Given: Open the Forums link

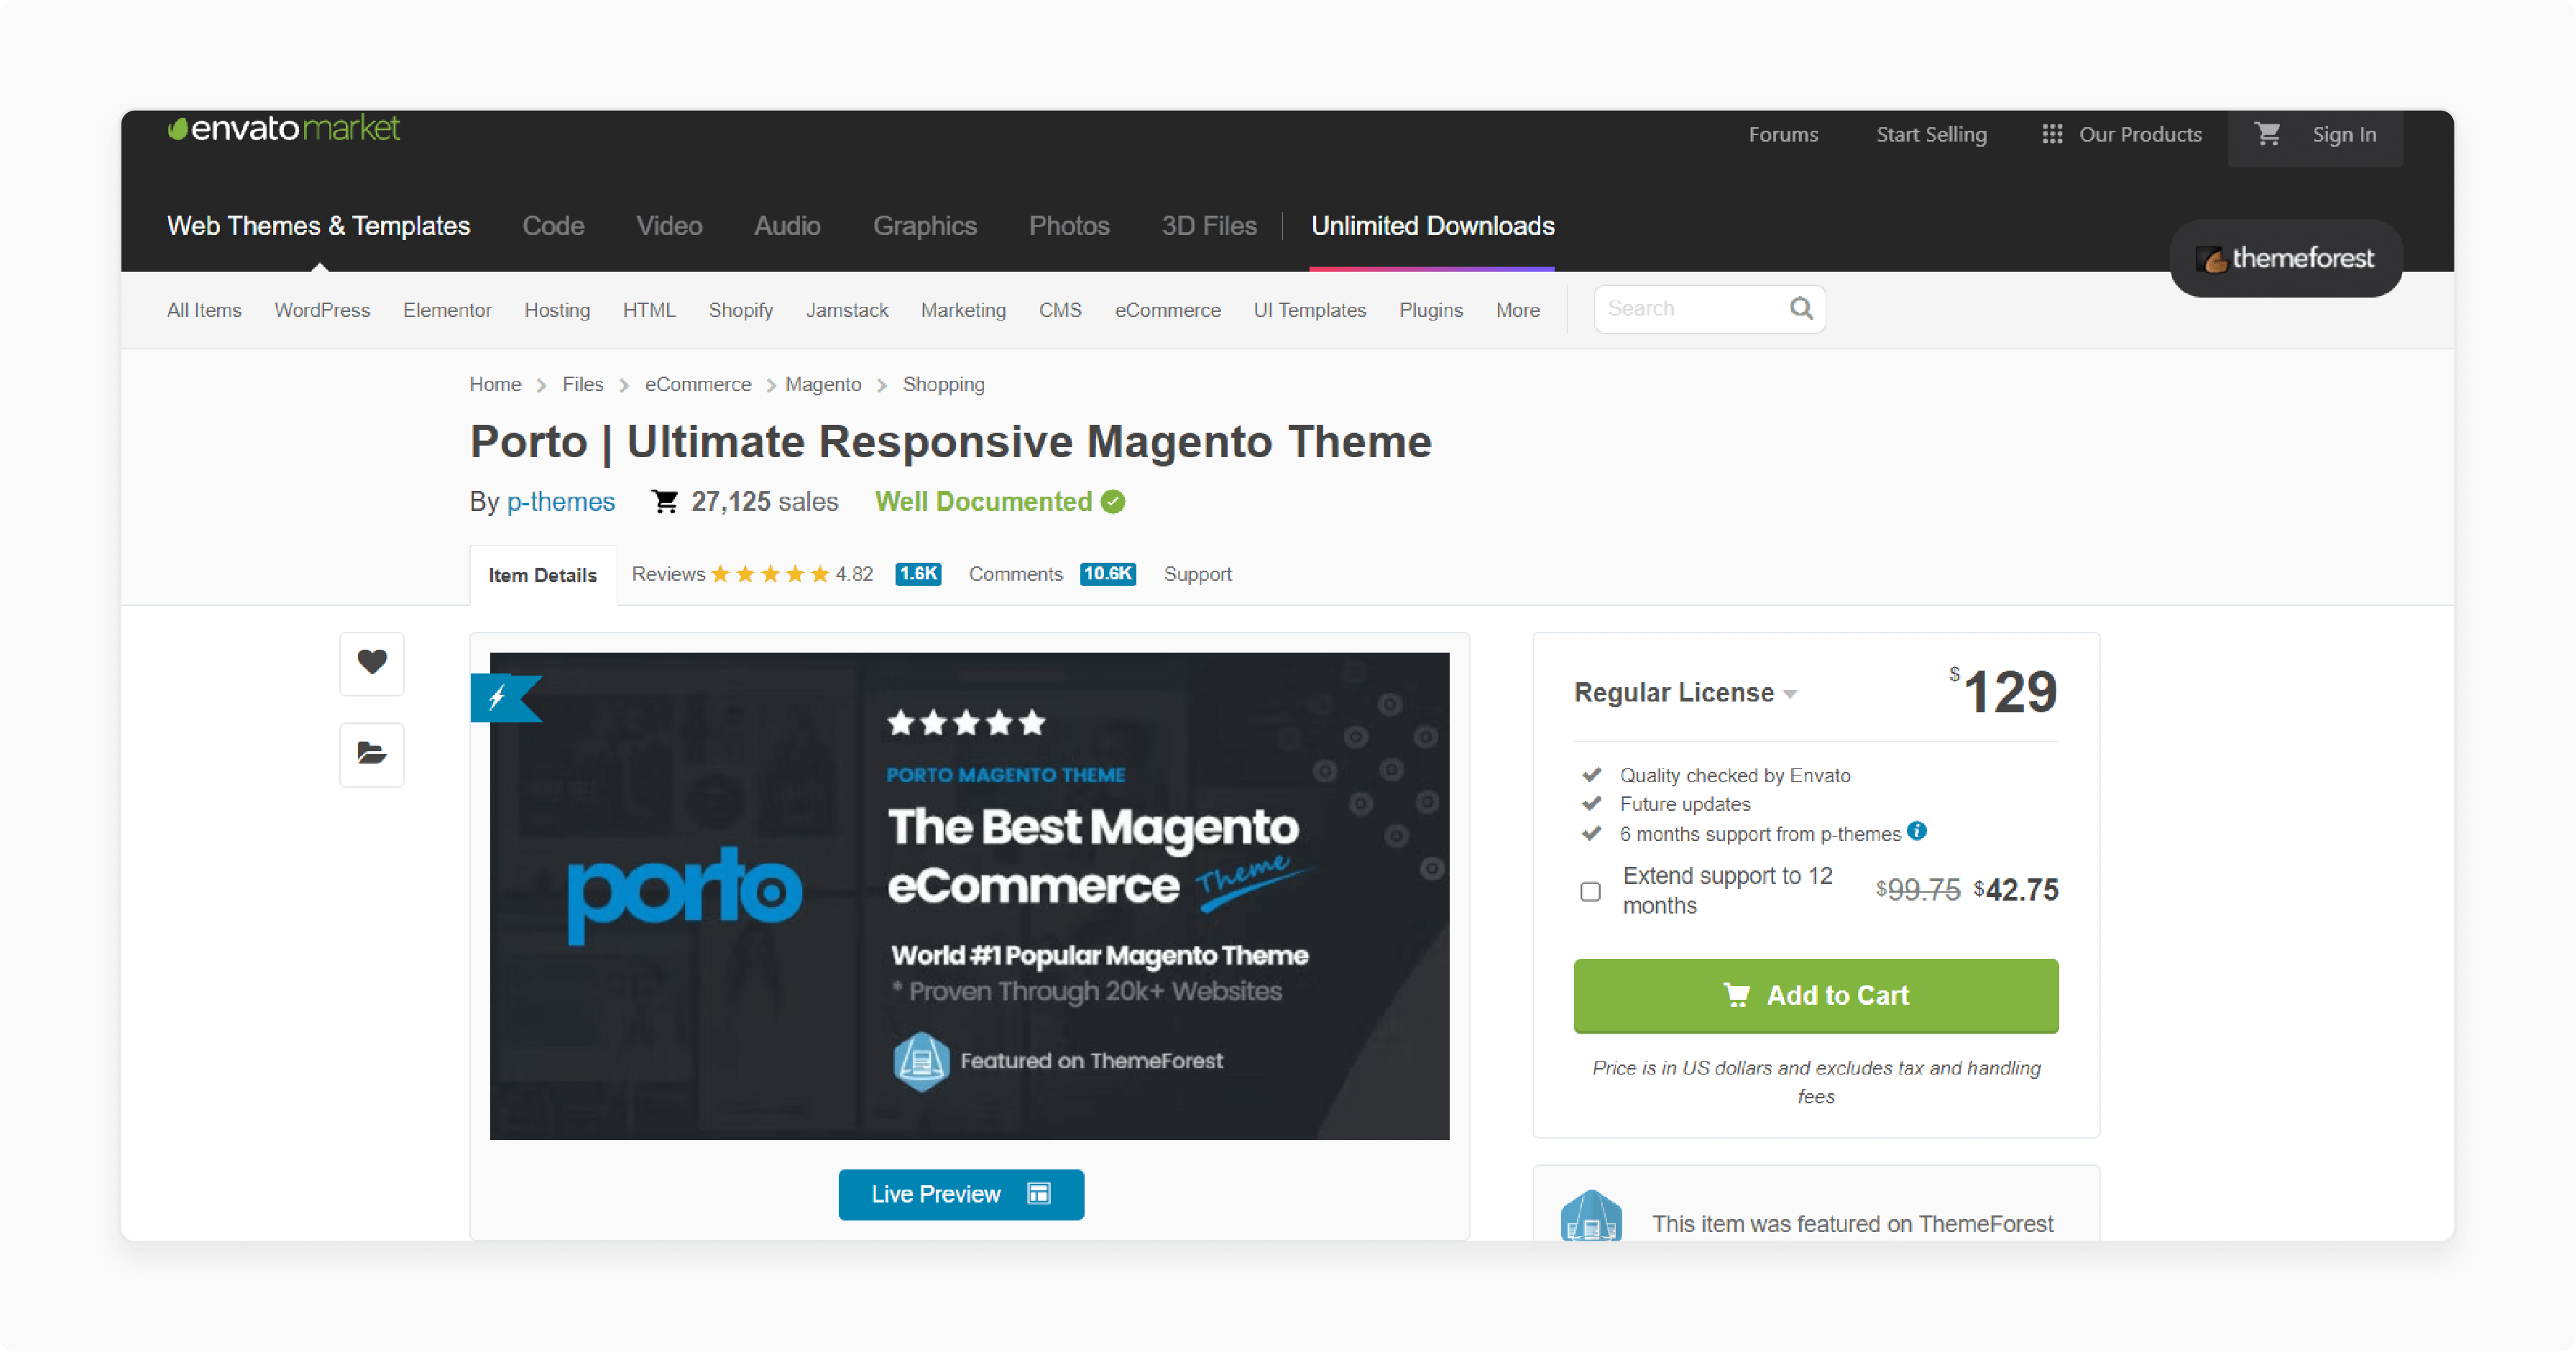Looking at the screenshot, I should click(1783, 134).
